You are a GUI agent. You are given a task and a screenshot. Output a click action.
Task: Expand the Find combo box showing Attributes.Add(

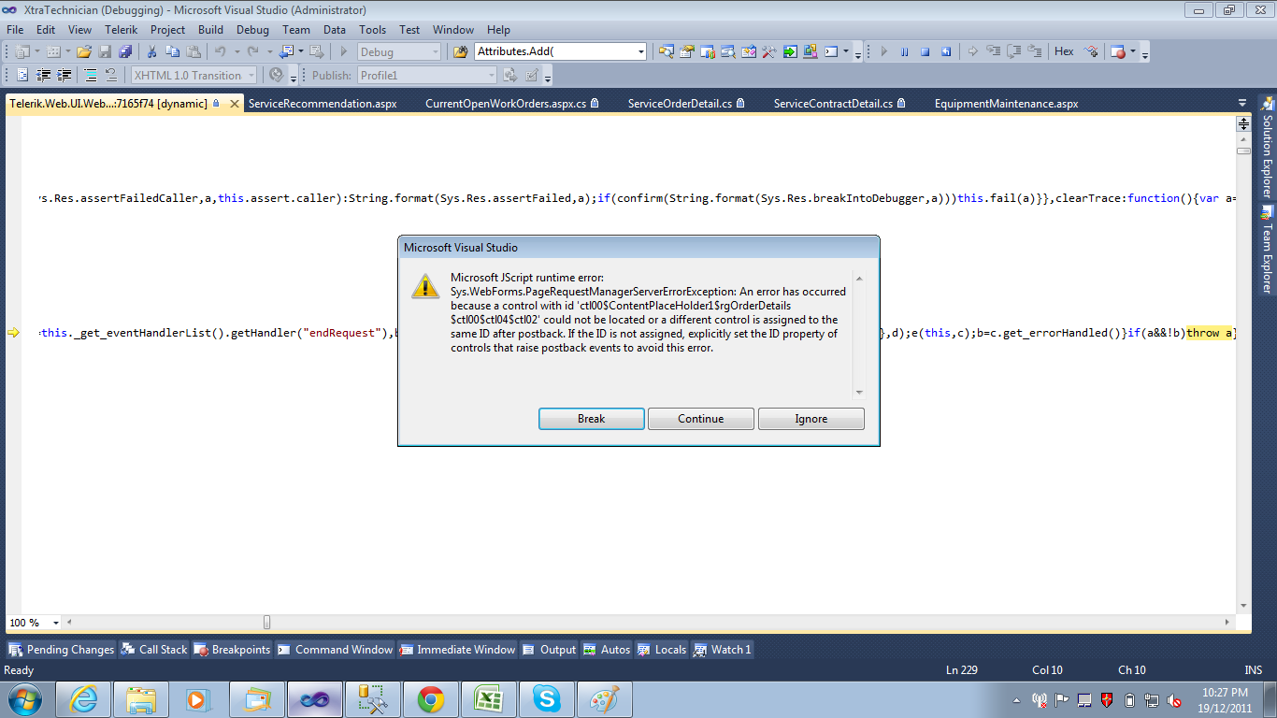coord(640,52)
